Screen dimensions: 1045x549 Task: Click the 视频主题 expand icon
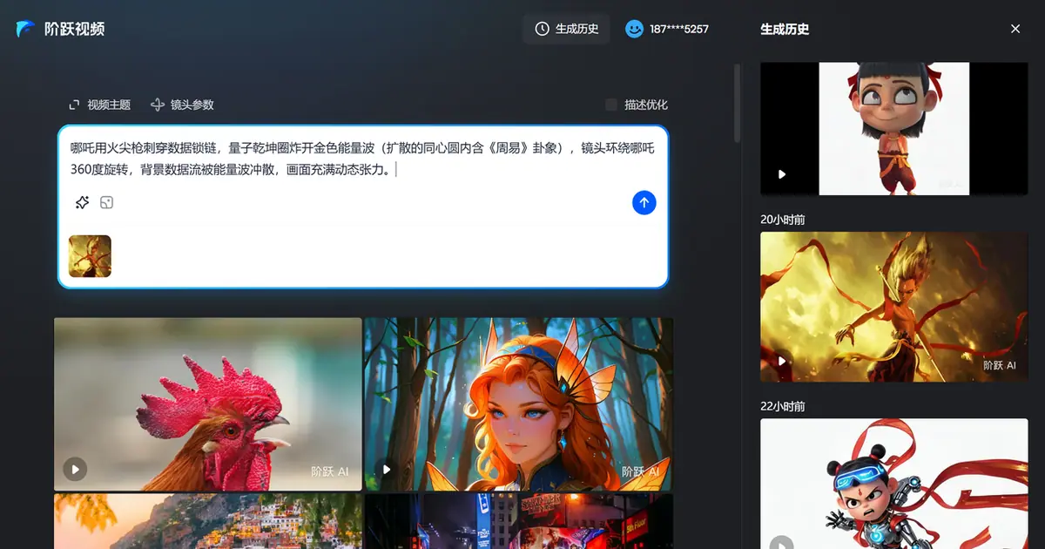pyautogui.click(x=74, y=105)
